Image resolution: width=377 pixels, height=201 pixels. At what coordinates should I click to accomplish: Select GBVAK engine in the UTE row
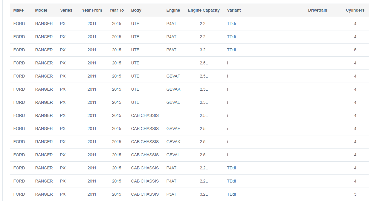173,89
